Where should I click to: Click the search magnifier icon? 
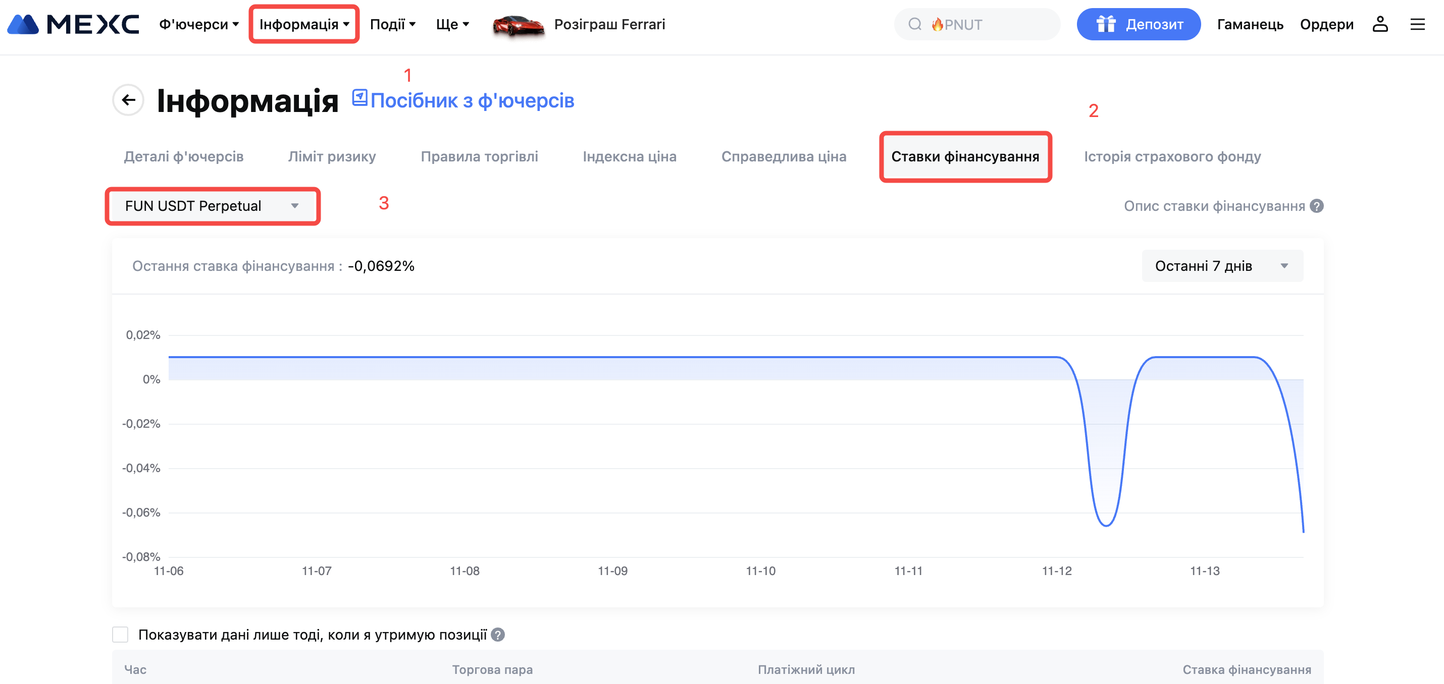click(914, 24)
